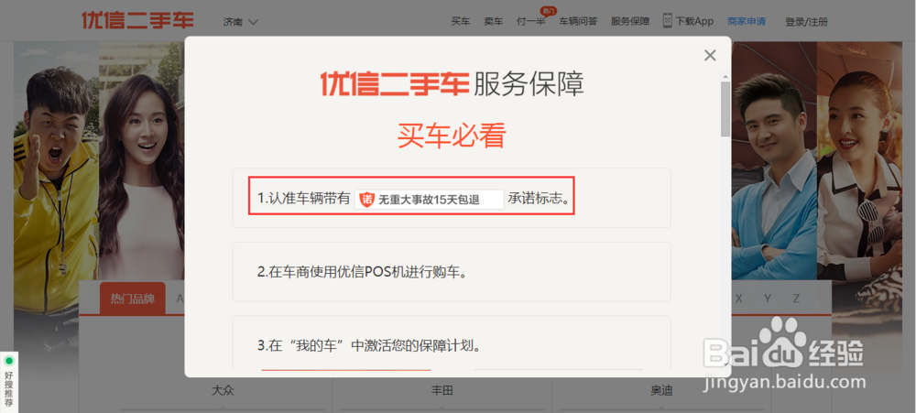Open the 服务保障 menu item

[x=630, y=22]
